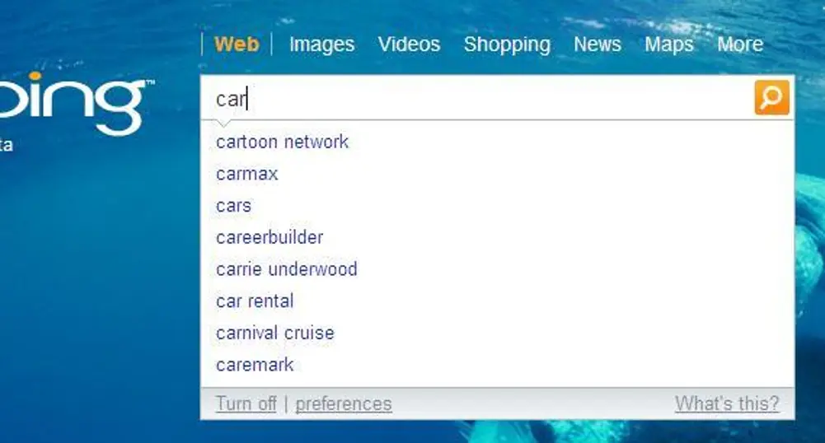Click inside the search box containing 'car'
The width and height of the screenshot is (825, 443).
[x=477, y=98]
